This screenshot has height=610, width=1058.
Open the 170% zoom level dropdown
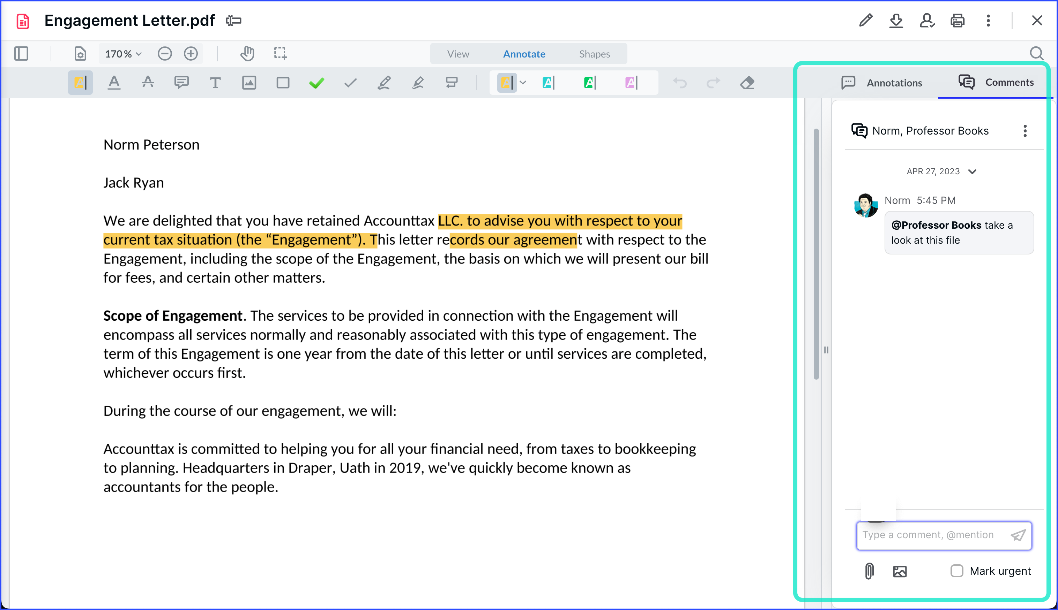[x=123, y=54]
